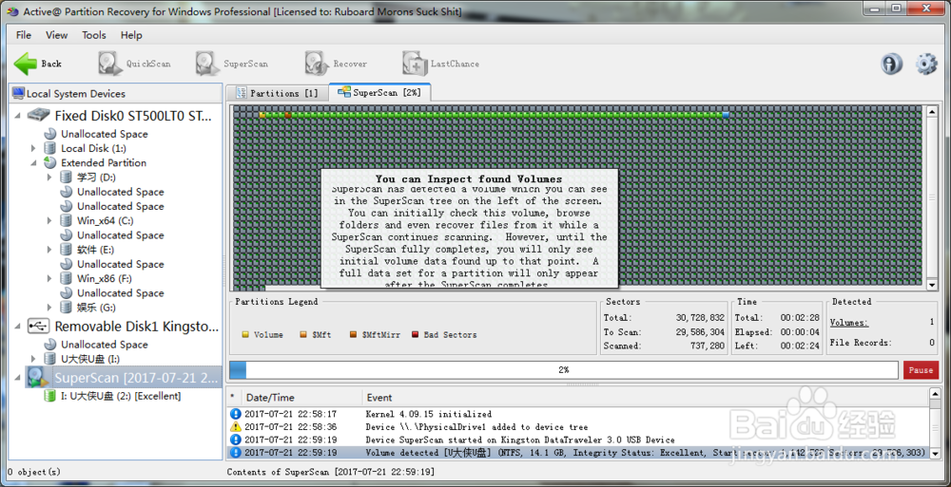This screenshot has width=951, height=487.
Task: Expand the 软件 (E:) node
Action: point(49,250)
